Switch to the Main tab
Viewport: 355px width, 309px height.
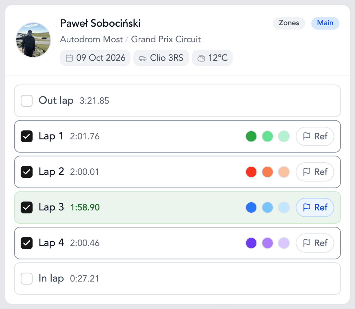tap(325, 23)
